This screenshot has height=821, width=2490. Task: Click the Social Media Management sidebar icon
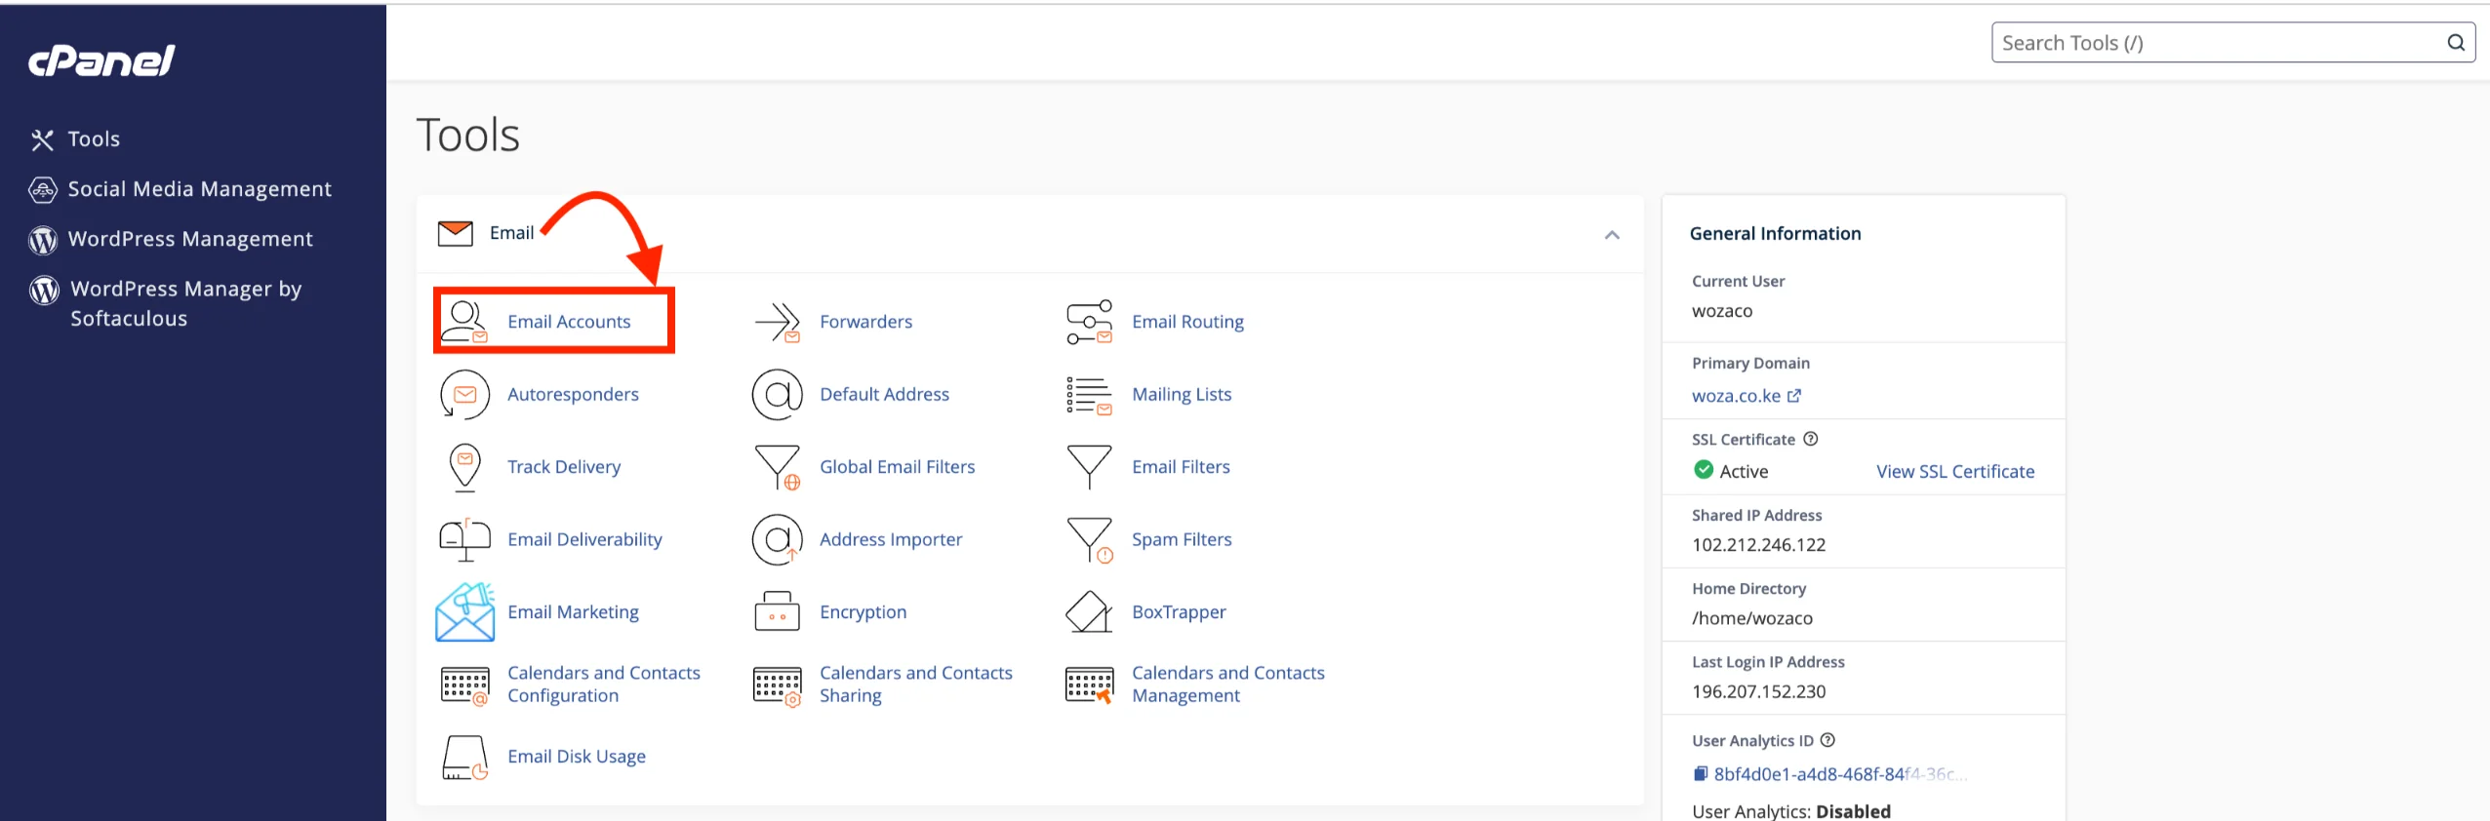coord(42,189)
